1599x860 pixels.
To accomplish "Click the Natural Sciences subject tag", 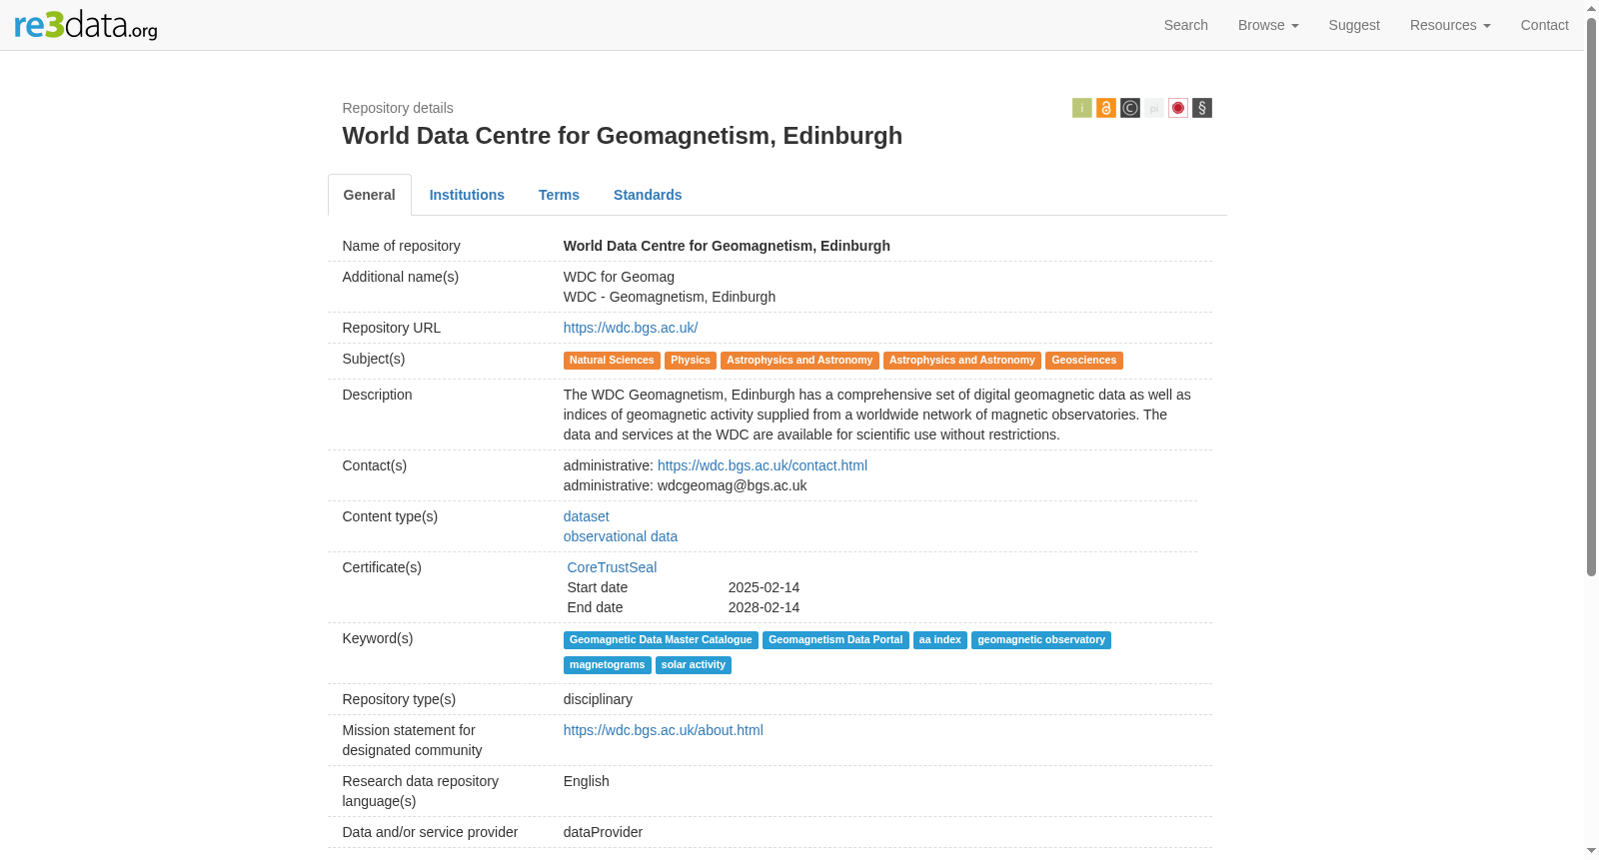I will 612,361.
